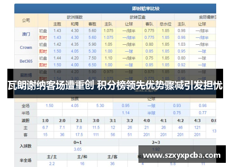The width and height of the screenshot is (230, 167).
Task: Click Crown 初盘 actual home value 1.03
Action: pyautogui.click(x=182, y=44)
